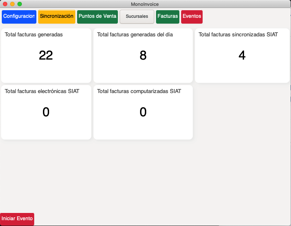Click 'Total facturas computarizadas SIAT' heading
The image size is (291, 226).
(x=139, y=91)
